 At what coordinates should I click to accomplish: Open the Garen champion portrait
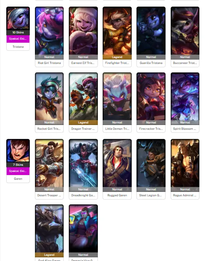coord(18,151)
